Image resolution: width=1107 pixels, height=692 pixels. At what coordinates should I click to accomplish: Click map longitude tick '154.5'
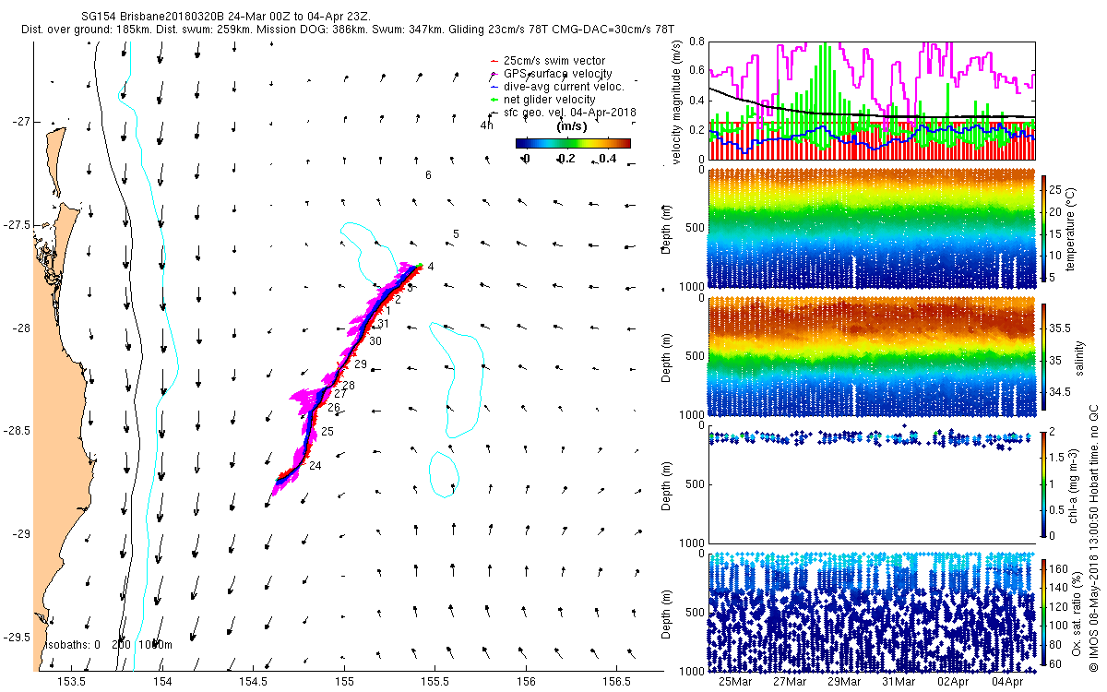tap(254, 681)
